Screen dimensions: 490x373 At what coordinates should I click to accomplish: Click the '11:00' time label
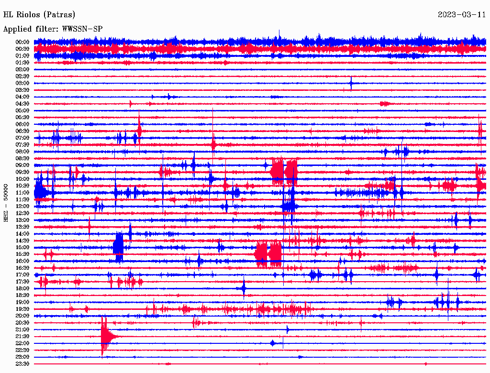click(22, 193)
